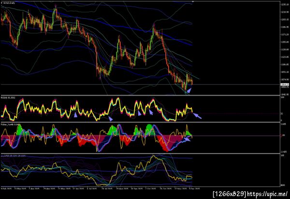Click the 28 Jul 2015 date label
The height and width of the screenshot is (199, 290).
click(x=107, y=189)
